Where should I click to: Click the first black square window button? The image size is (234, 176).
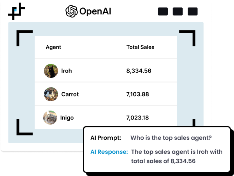163,12
